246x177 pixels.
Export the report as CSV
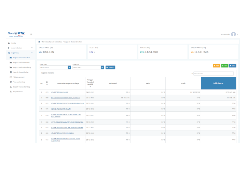[232, 66]
